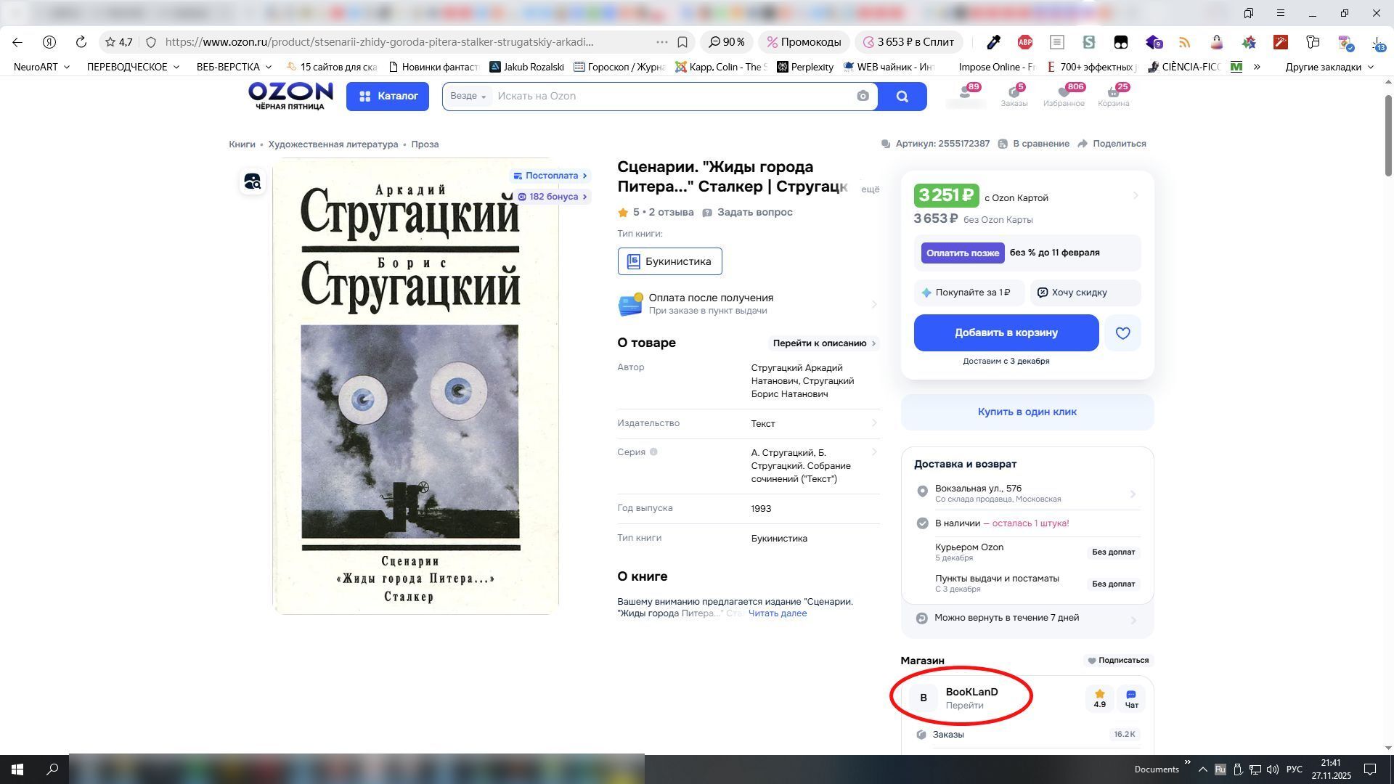The height and width of the screenshot is (784, 1394).
Task: Open the shopping cart Корзина icon
Action: coord(1113,95)
